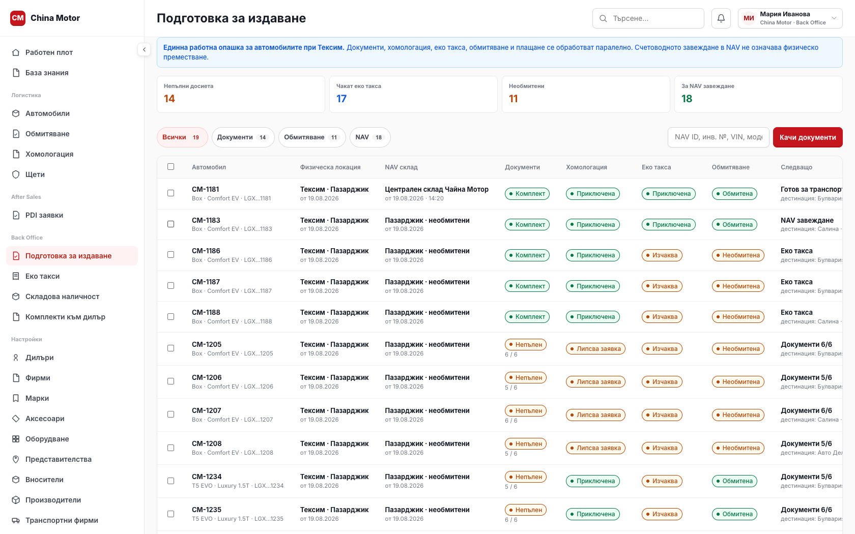
Task: Click the Обмитяване sidebar icon
Action: (x=16, y=134)
